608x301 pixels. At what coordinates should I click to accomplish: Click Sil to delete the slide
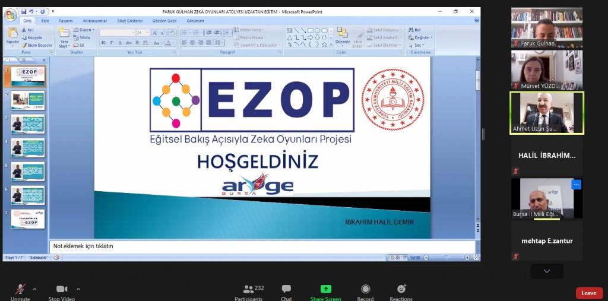79,45
